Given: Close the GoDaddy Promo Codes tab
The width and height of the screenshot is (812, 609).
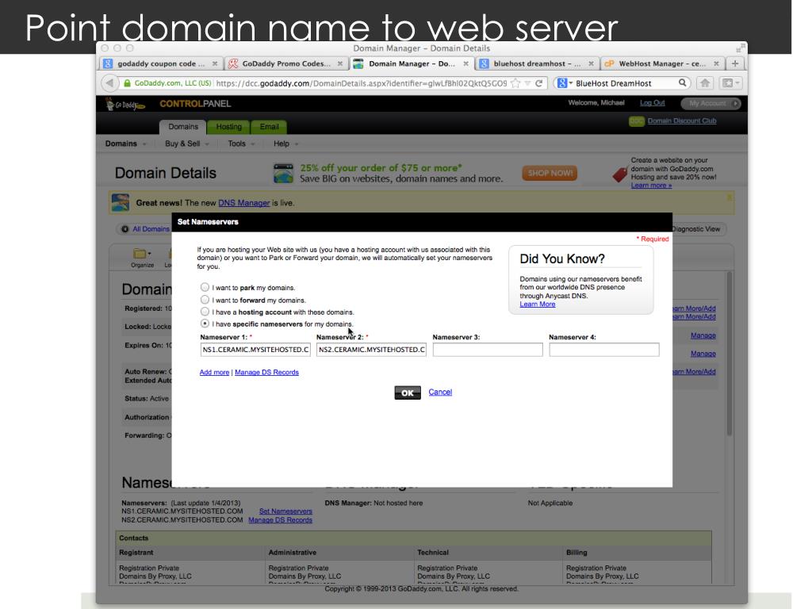Looking at the screenshot, I should tap(340, 63).
